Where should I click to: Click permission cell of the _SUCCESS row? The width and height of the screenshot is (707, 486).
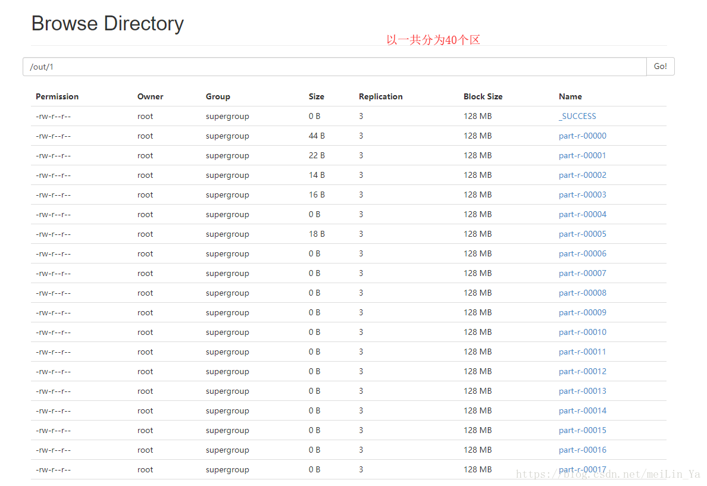(x=53, y=117)
